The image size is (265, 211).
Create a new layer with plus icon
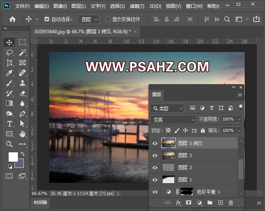[220, 202]
